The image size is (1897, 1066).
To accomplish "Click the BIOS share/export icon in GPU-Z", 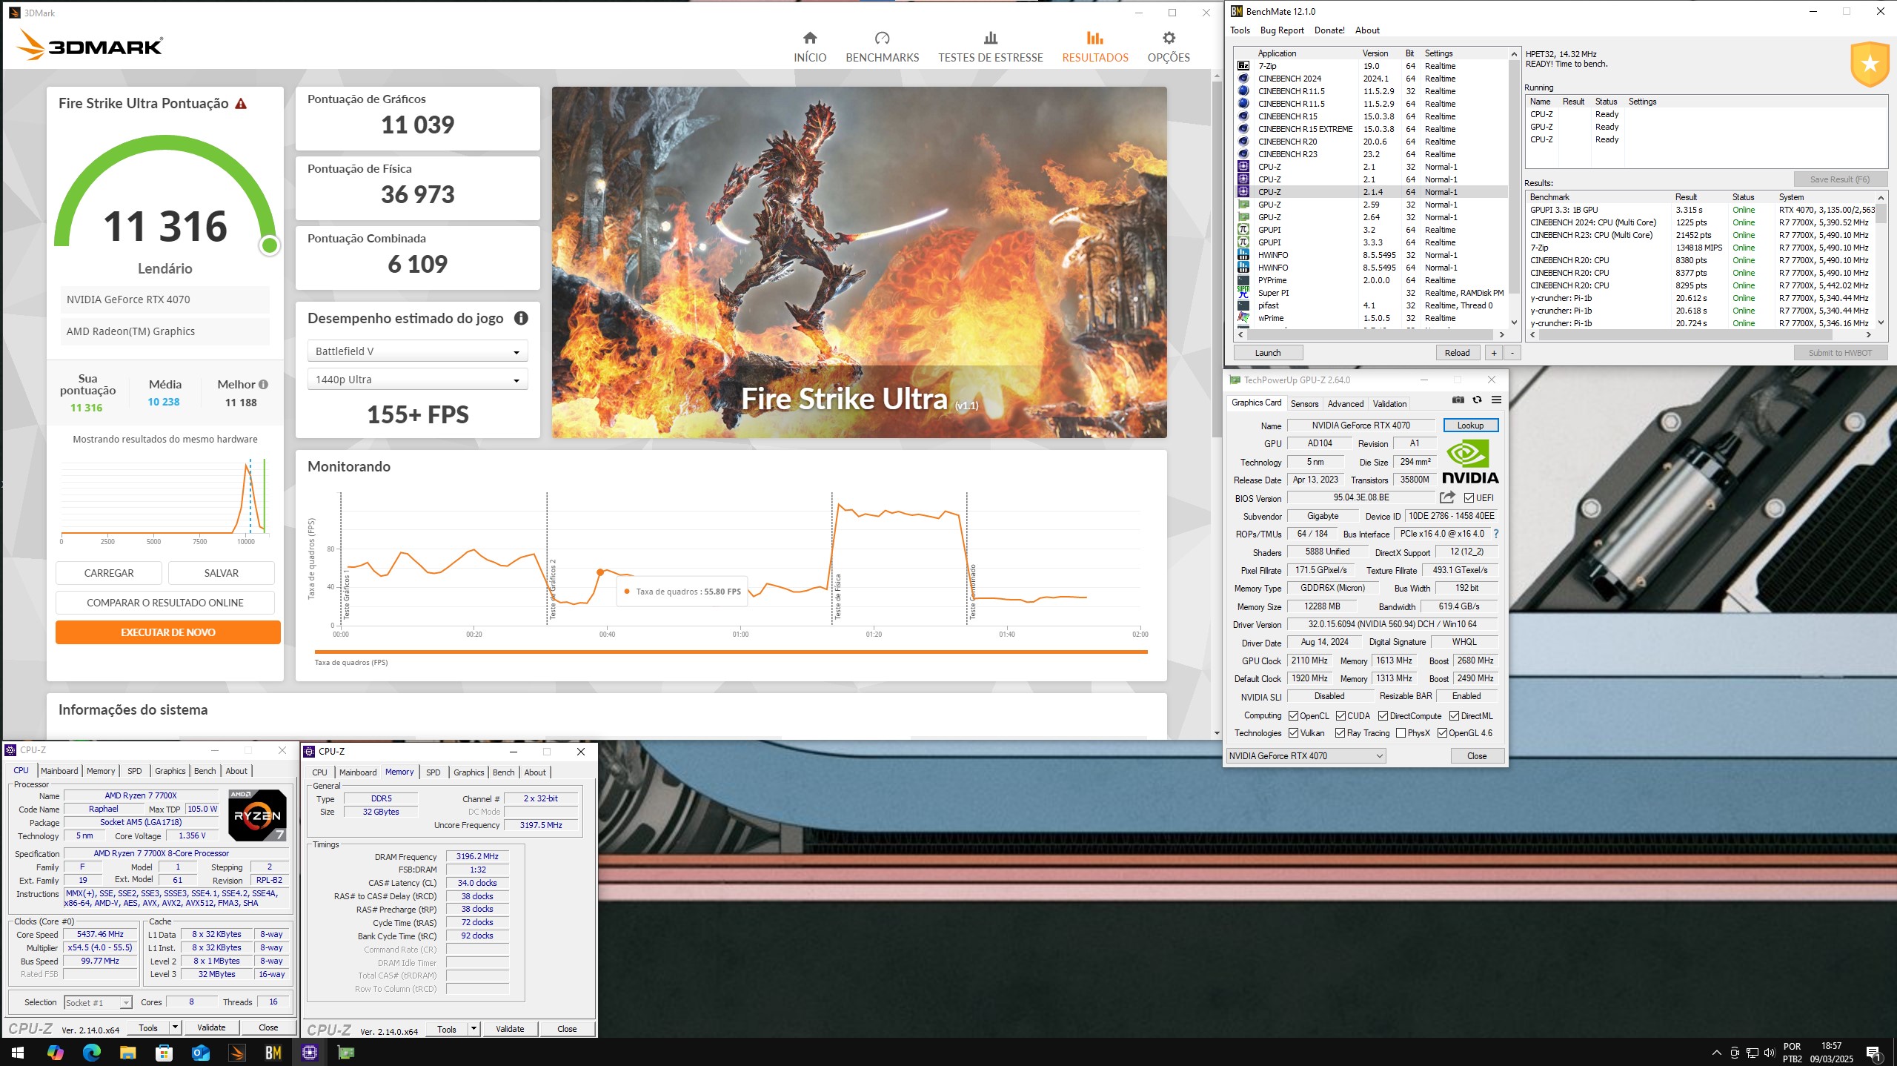I will pos(1447,497).
